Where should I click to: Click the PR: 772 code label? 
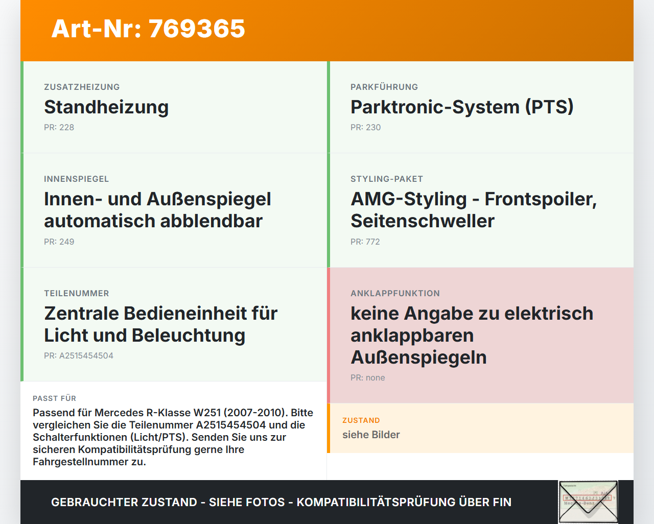pyautogui.click(x=365, y=242)
